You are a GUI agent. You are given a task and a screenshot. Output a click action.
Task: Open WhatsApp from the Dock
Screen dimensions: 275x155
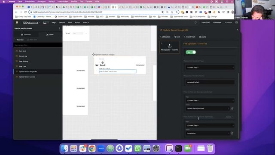point(137,149)
